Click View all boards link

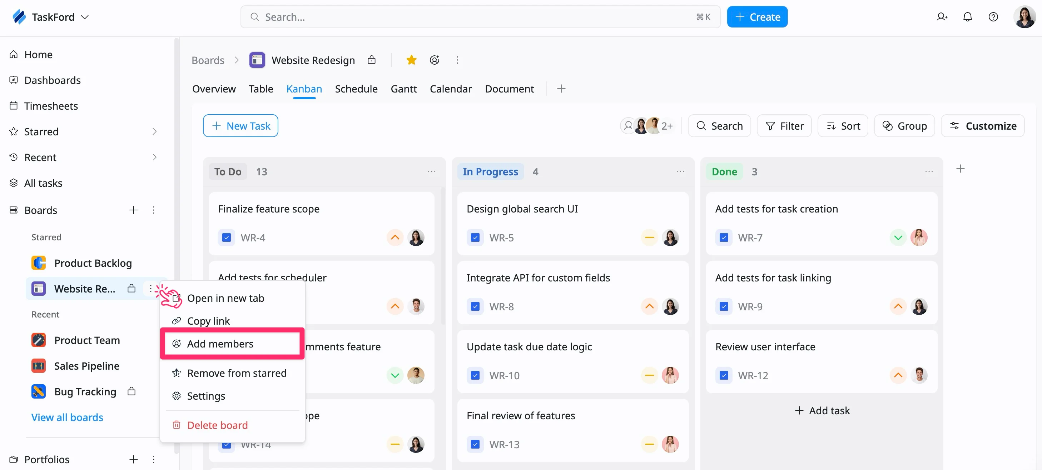[67, 417]
